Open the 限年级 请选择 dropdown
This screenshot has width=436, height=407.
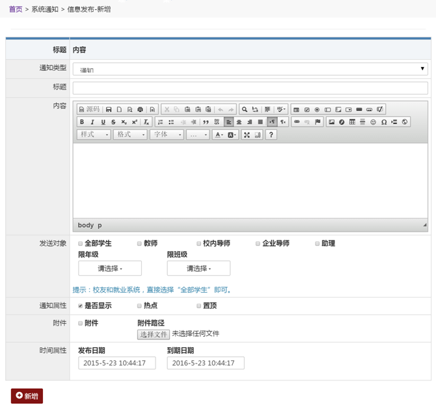[x=110, y=269]
